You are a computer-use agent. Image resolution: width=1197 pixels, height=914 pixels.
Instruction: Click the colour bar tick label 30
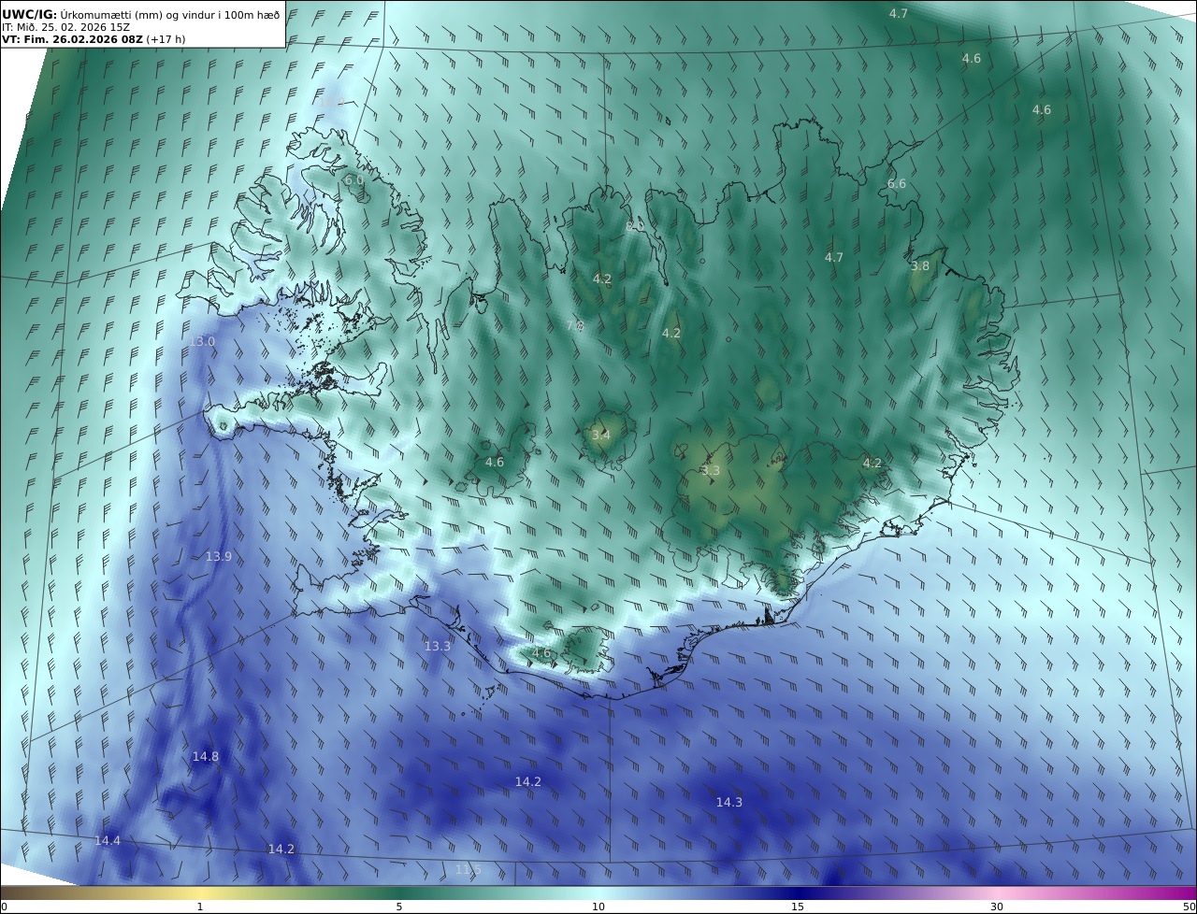[997, 907]
